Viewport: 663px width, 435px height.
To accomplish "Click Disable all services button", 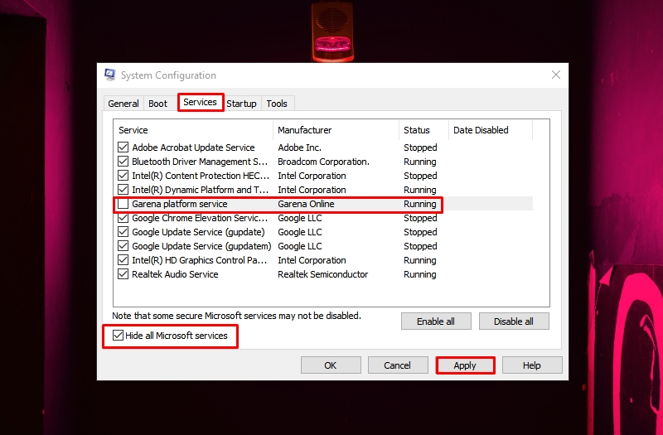I will click(514, 321).
